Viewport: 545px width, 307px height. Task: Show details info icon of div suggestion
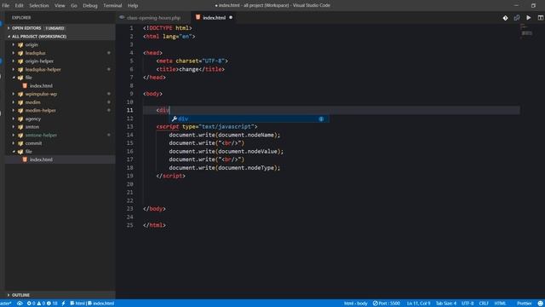pos(321,119)
